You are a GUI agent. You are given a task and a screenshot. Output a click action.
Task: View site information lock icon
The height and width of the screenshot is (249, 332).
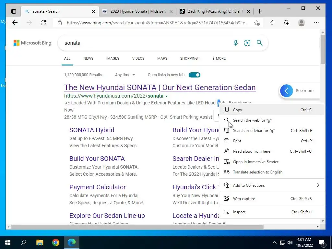coord(60,23)
